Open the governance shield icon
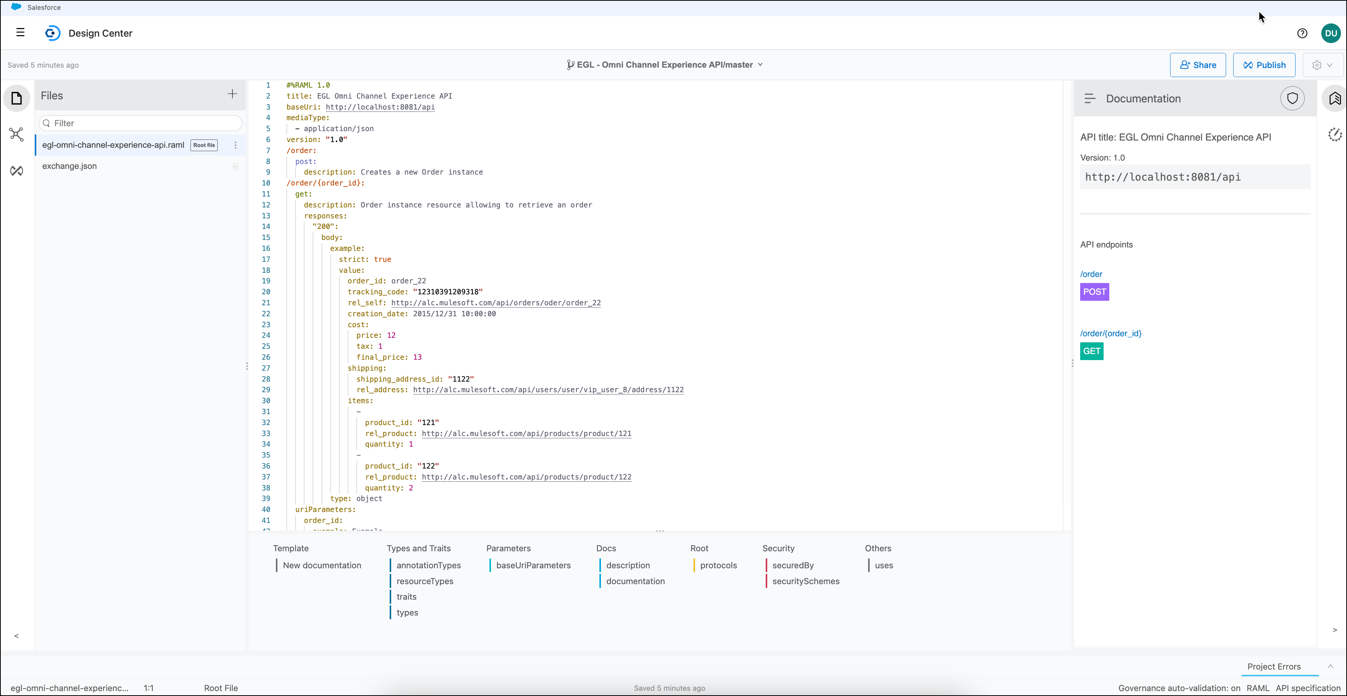Image resolution: width=1347 pixels, height=696 pixels. [1292, 98]
